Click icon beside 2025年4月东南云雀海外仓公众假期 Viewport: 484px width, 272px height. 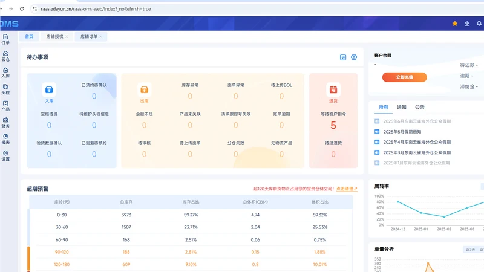[x=377, y=142]
